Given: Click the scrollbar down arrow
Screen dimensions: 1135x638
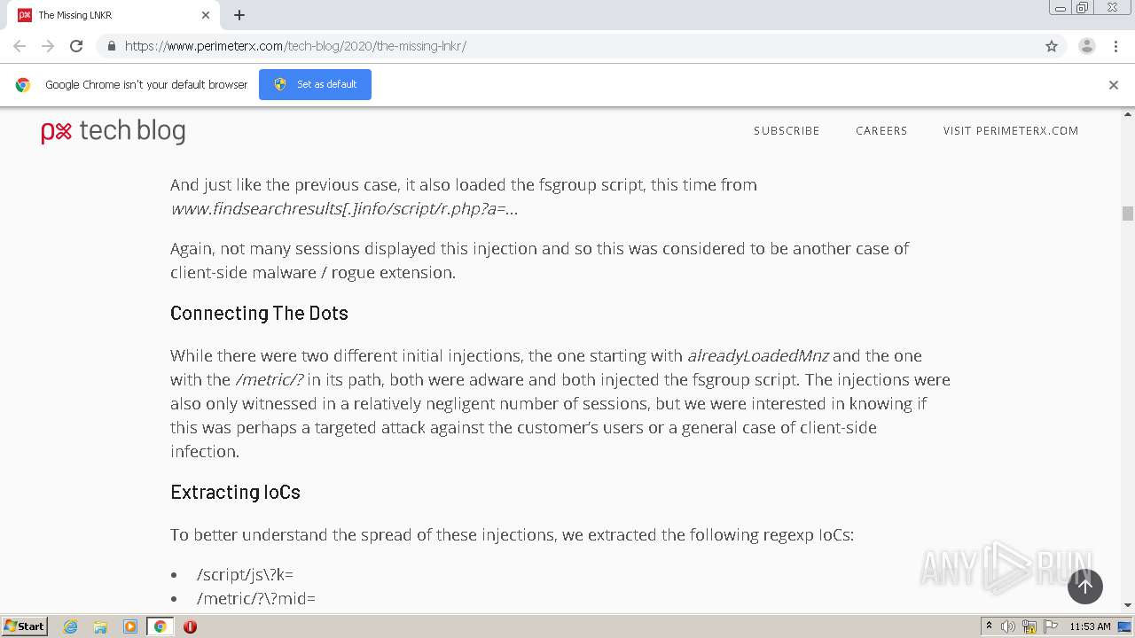Looking at the screenshot, I should 1128,605.
